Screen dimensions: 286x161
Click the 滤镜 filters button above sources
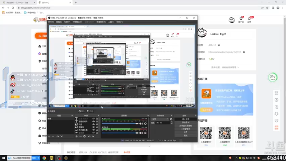click(x=90, y=111)
